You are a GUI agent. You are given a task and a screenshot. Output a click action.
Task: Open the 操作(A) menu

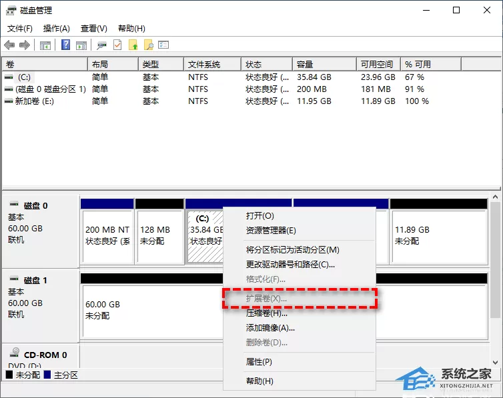coord(57,29)
